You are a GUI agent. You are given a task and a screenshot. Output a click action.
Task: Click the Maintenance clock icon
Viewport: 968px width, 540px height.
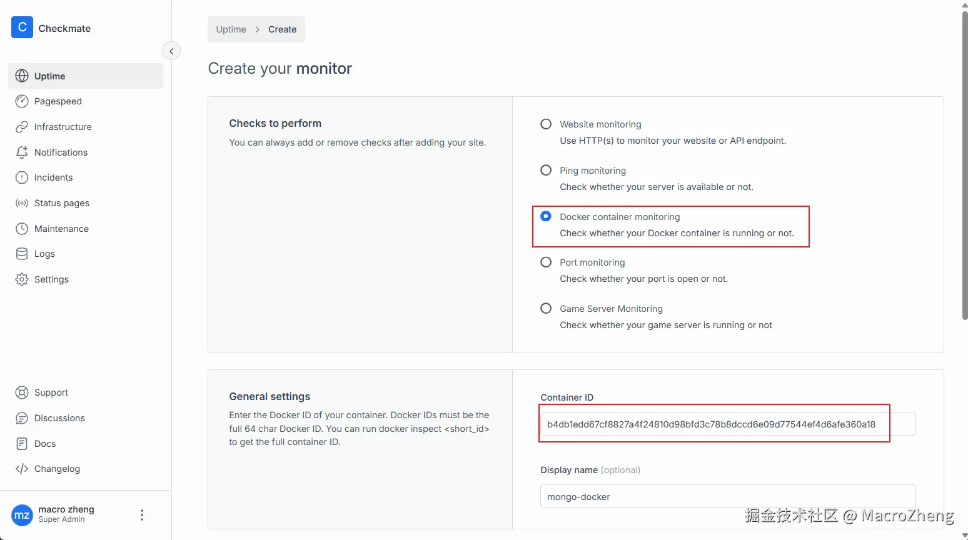click(22, 229)
